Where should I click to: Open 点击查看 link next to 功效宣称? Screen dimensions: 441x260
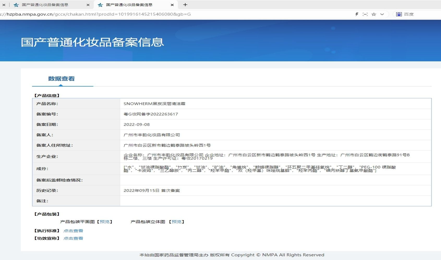(73, 238)
